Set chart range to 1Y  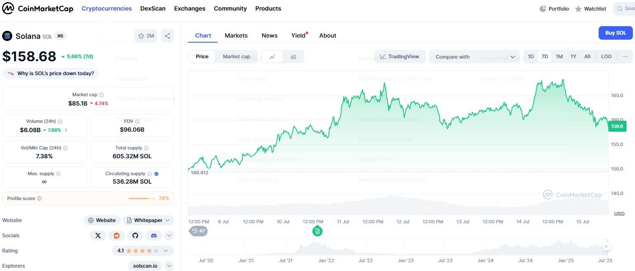[x=573, y=57]
